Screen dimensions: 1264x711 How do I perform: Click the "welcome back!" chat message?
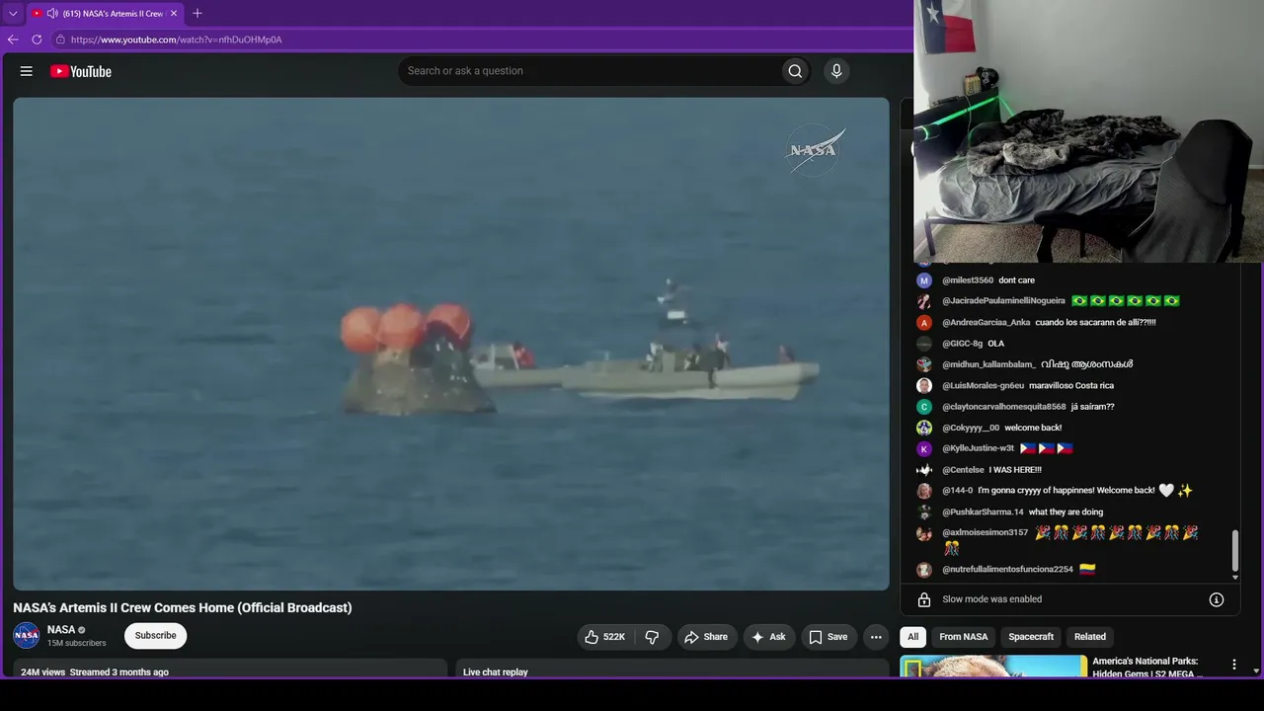point(1033,428)
